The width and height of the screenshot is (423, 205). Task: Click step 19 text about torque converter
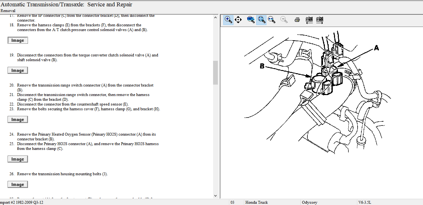coord(88,57)
